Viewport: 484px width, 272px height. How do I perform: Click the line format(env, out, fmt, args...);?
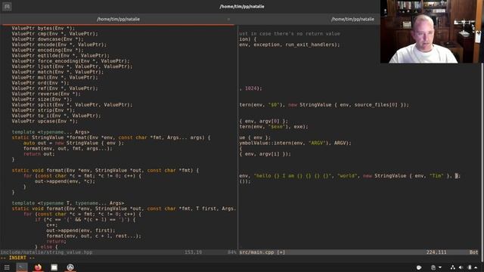pos(67,148)
